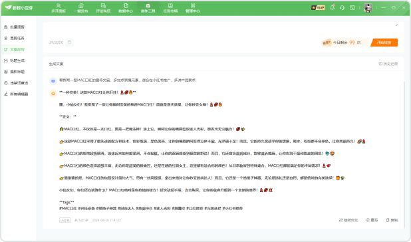Click the SVIP membership badge
Image resolution: width=411 pixels, height=242 pixels.
click(x=318, y=7)
